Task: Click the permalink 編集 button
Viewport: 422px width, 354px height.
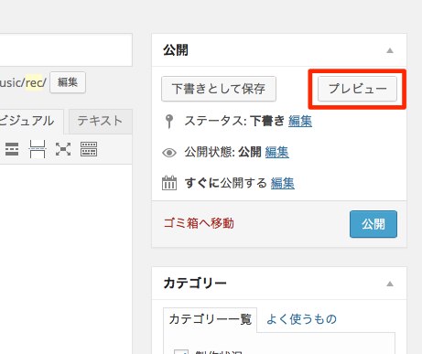Action: 68,82
